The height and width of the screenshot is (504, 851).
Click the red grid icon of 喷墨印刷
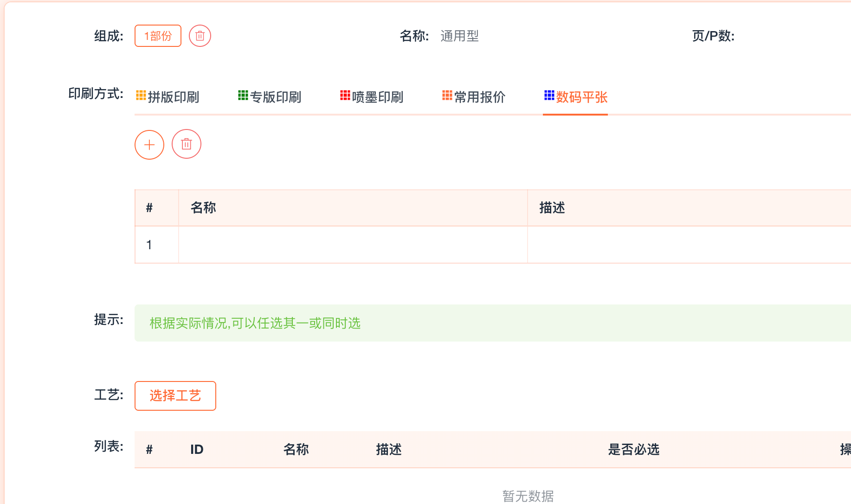click(345, 95)
